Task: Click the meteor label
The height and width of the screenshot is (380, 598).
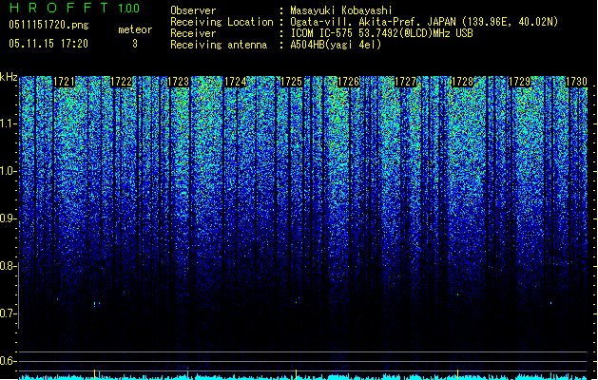Action: point(135,29)
